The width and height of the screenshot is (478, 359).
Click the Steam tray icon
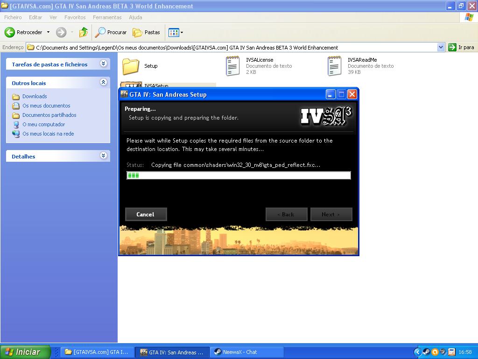point(426,352)
